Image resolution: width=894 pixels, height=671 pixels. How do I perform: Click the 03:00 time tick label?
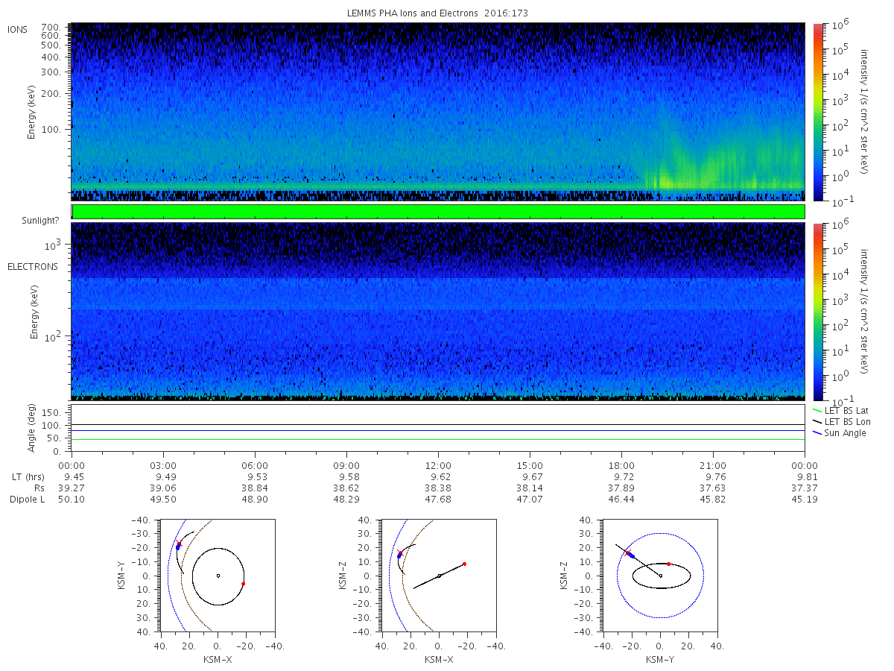163,464
